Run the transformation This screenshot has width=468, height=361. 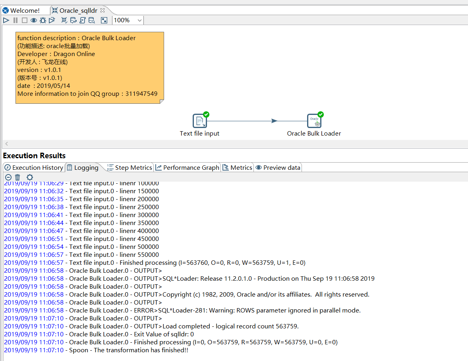click(6, 20)
